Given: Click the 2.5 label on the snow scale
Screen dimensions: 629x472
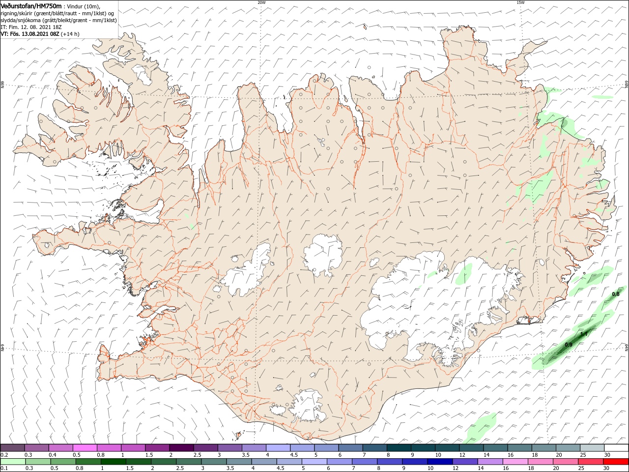Looking at the screenshot, I should click(x=197, y=455).
